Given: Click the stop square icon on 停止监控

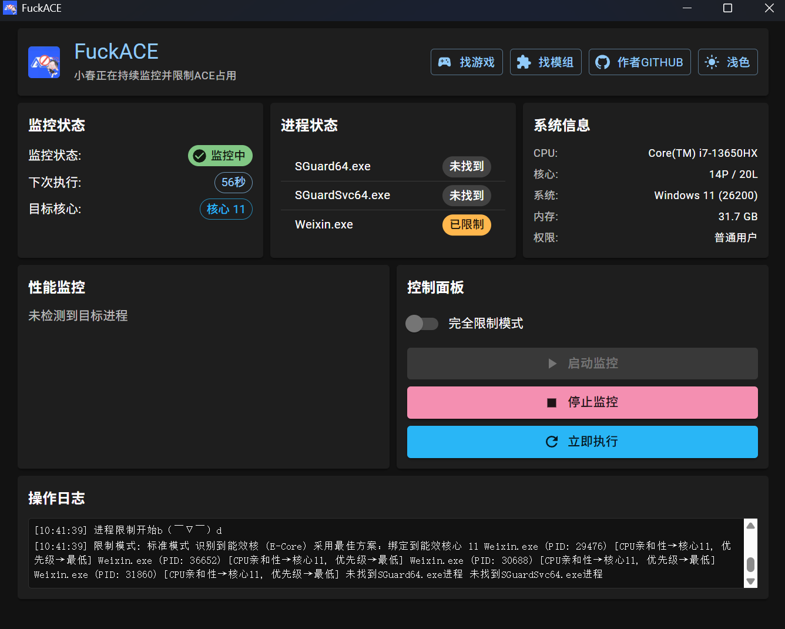Looking at the screenshot, I should [x=551, y=402].
